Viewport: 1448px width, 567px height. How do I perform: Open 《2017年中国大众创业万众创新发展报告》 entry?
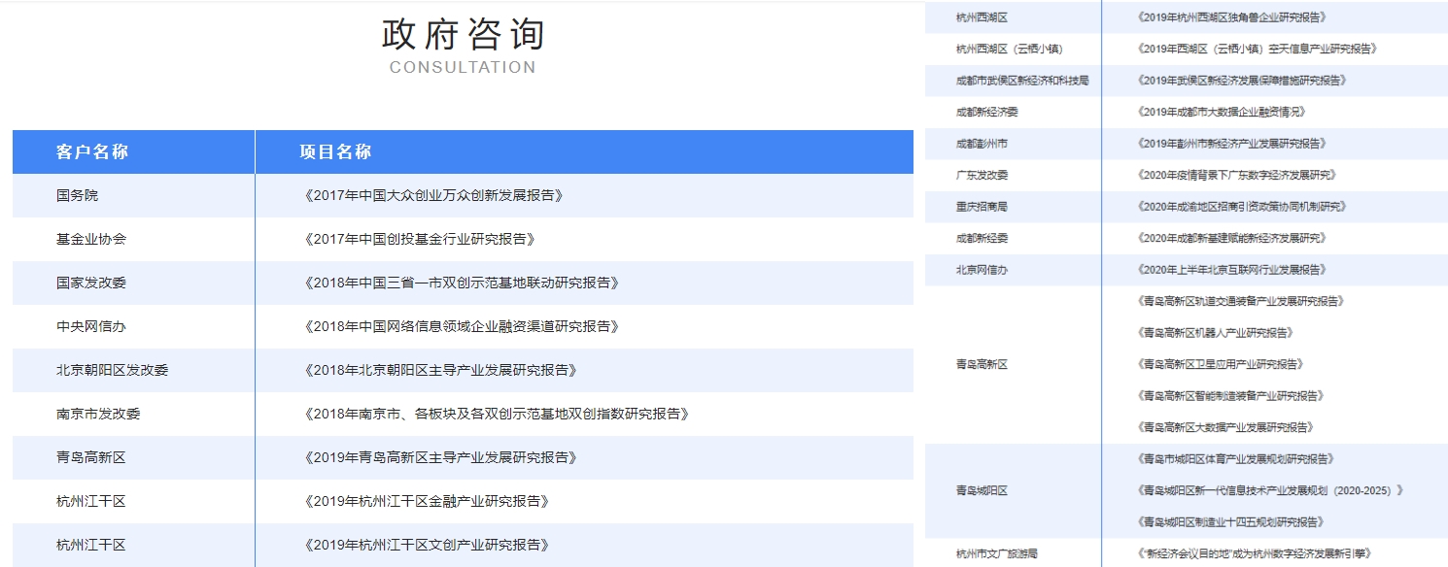click(433, 195)
